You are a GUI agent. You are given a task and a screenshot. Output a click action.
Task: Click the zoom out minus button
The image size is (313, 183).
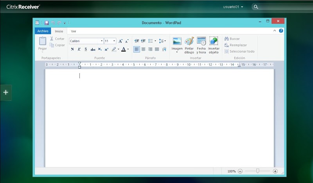[x=240, y=171]
